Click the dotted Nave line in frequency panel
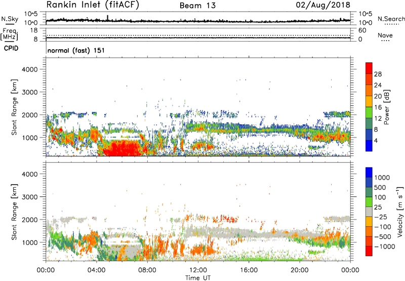The width and height of the screenshot is (405, 281). pyautogui.click(x=198, y=36)
